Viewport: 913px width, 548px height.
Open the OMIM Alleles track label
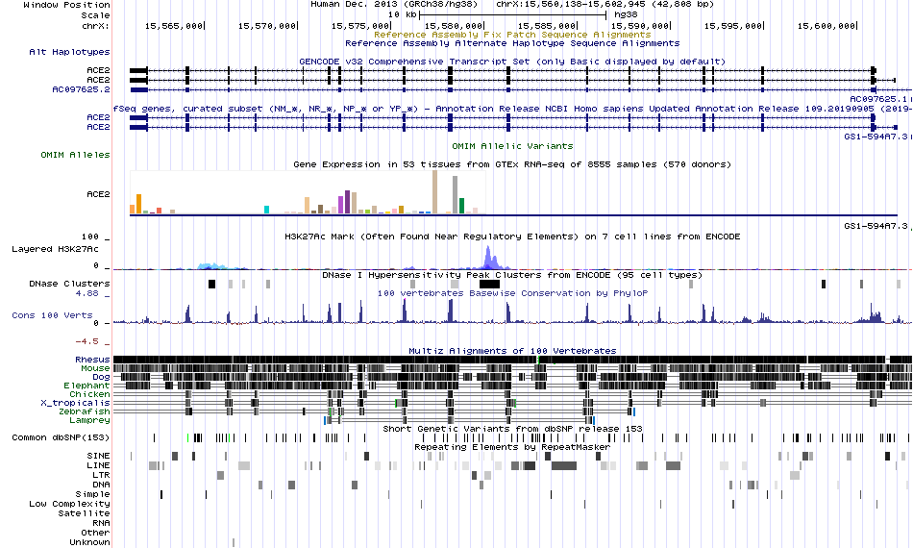[75, 155]
